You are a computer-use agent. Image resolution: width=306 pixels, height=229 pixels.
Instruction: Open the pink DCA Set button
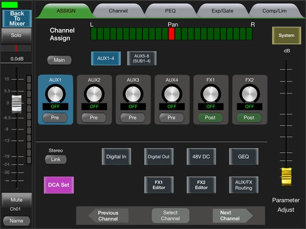point(59,185)
